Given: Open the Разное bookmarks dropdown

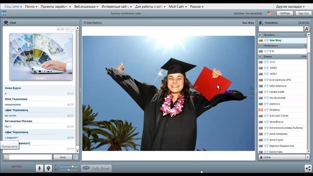Looking at the screenshot, I should point(197,6).
